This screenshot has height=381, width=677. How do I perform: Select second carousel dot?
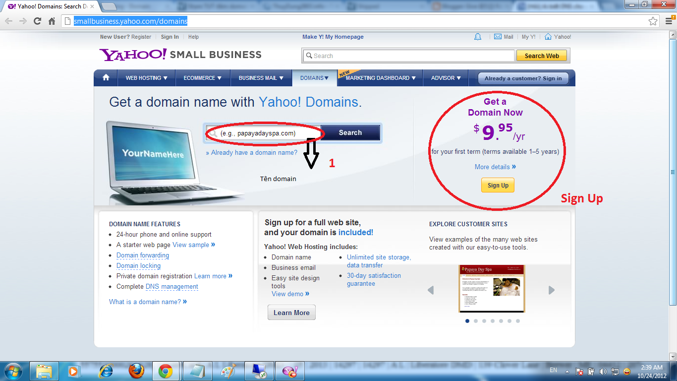[x=476, y=321]
